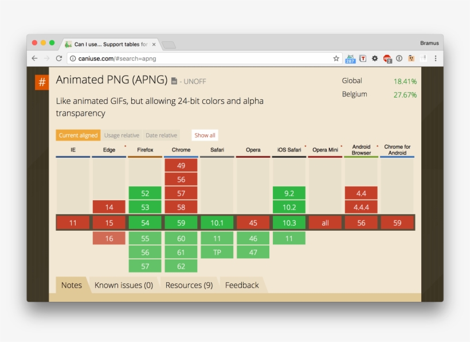
Task: Select Current aligned view
Action: tap(78, 135)
